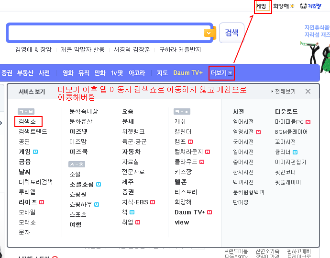Open Daum TV+ in the navigation bar
Image resolution: width=330 pixels, height=258 pixels.
click(x=188, y=73)
